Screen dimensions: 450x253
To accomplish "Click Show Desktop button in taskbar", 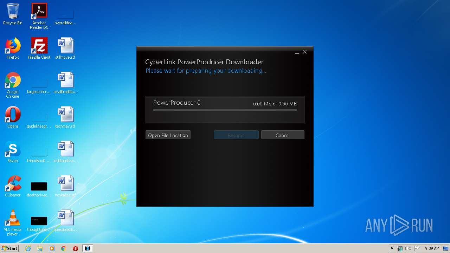I will coord(446,248).
